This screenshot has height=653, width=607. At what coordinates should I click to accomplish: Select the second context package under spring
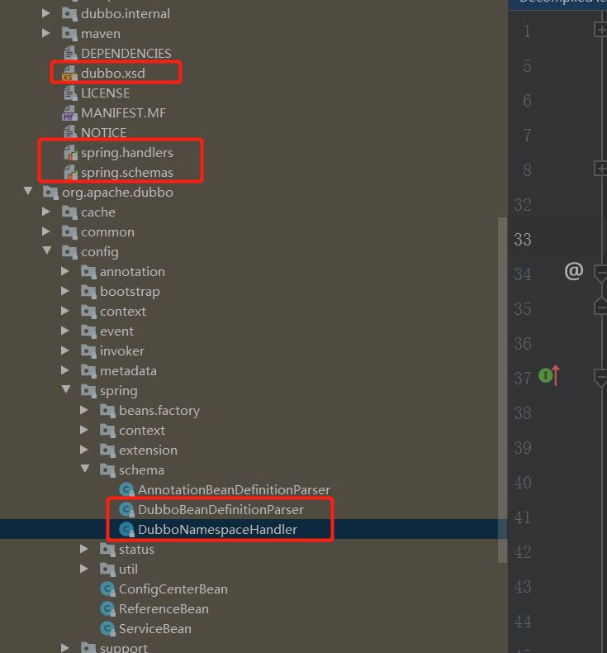pos(141,430)
